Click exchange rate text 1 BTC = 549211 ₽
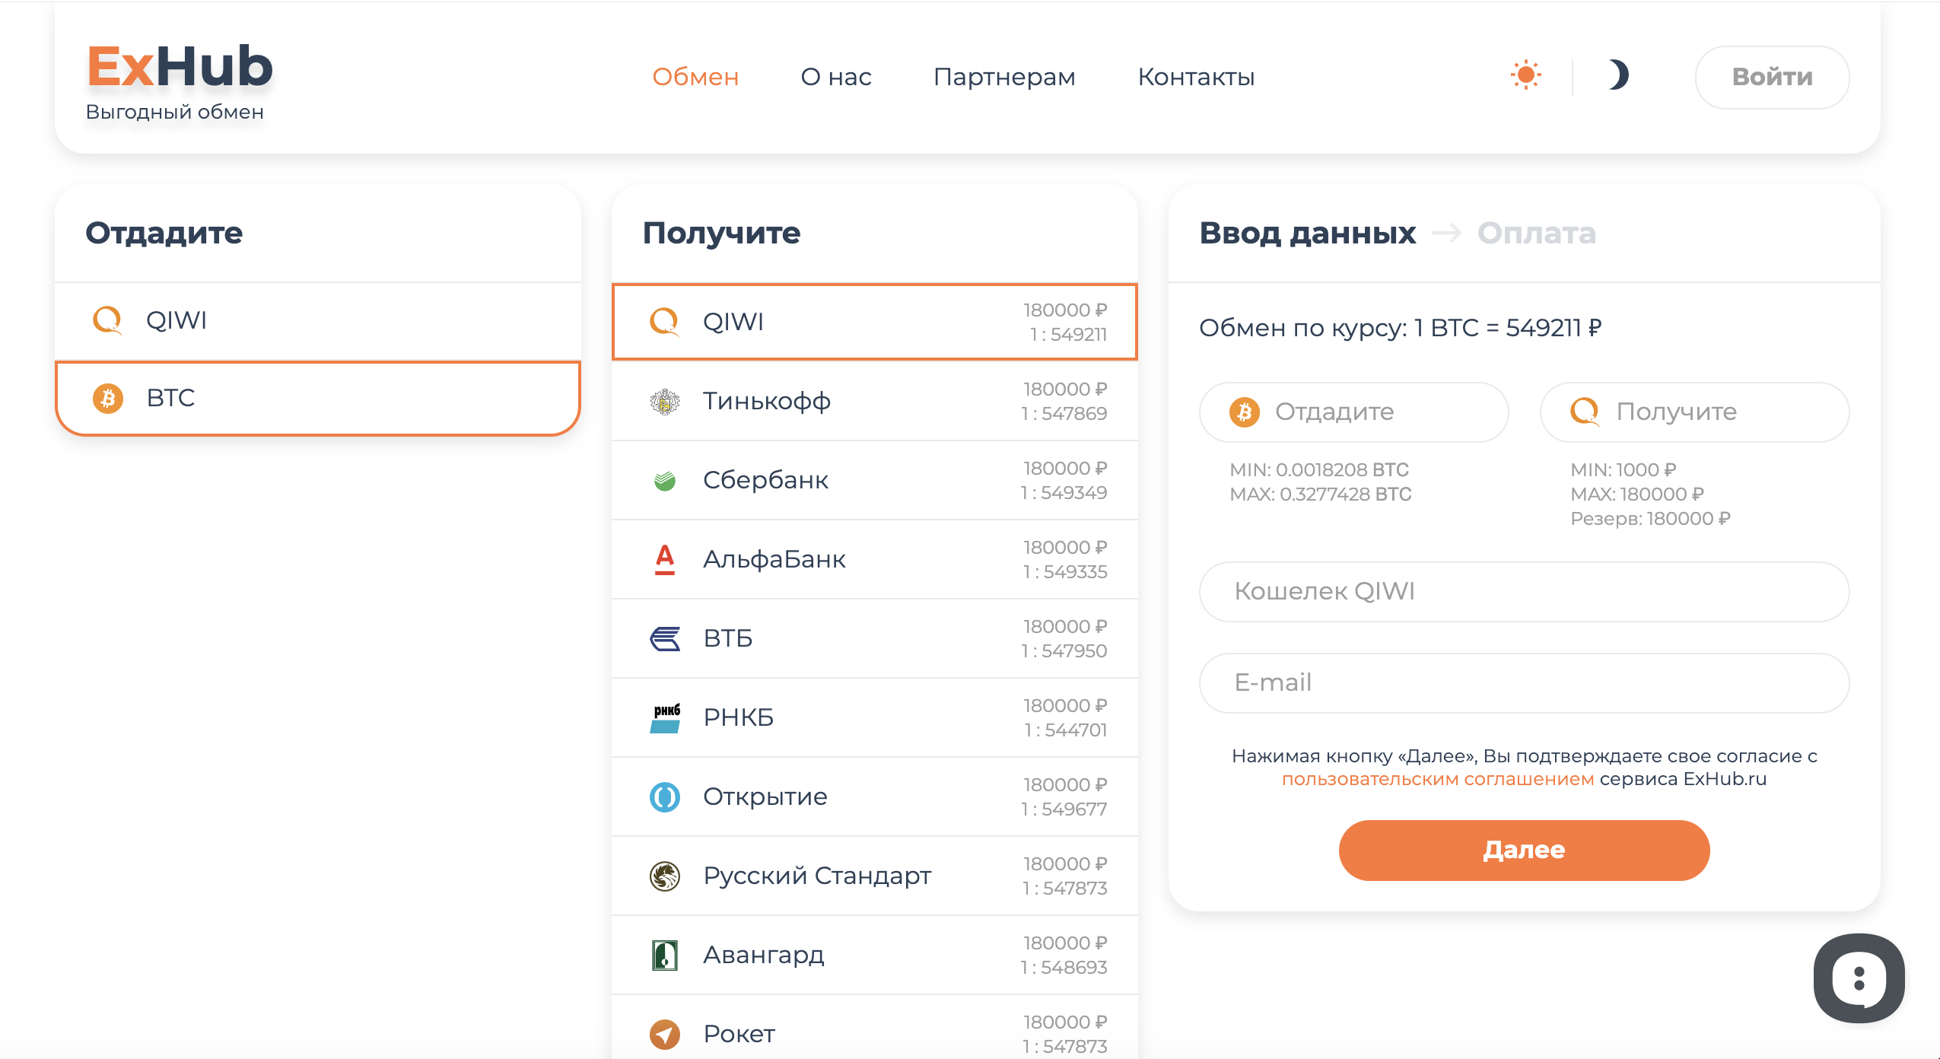Image resolution: width=1940 pixels, height=1059 pixels. (x=1508, y=328)
